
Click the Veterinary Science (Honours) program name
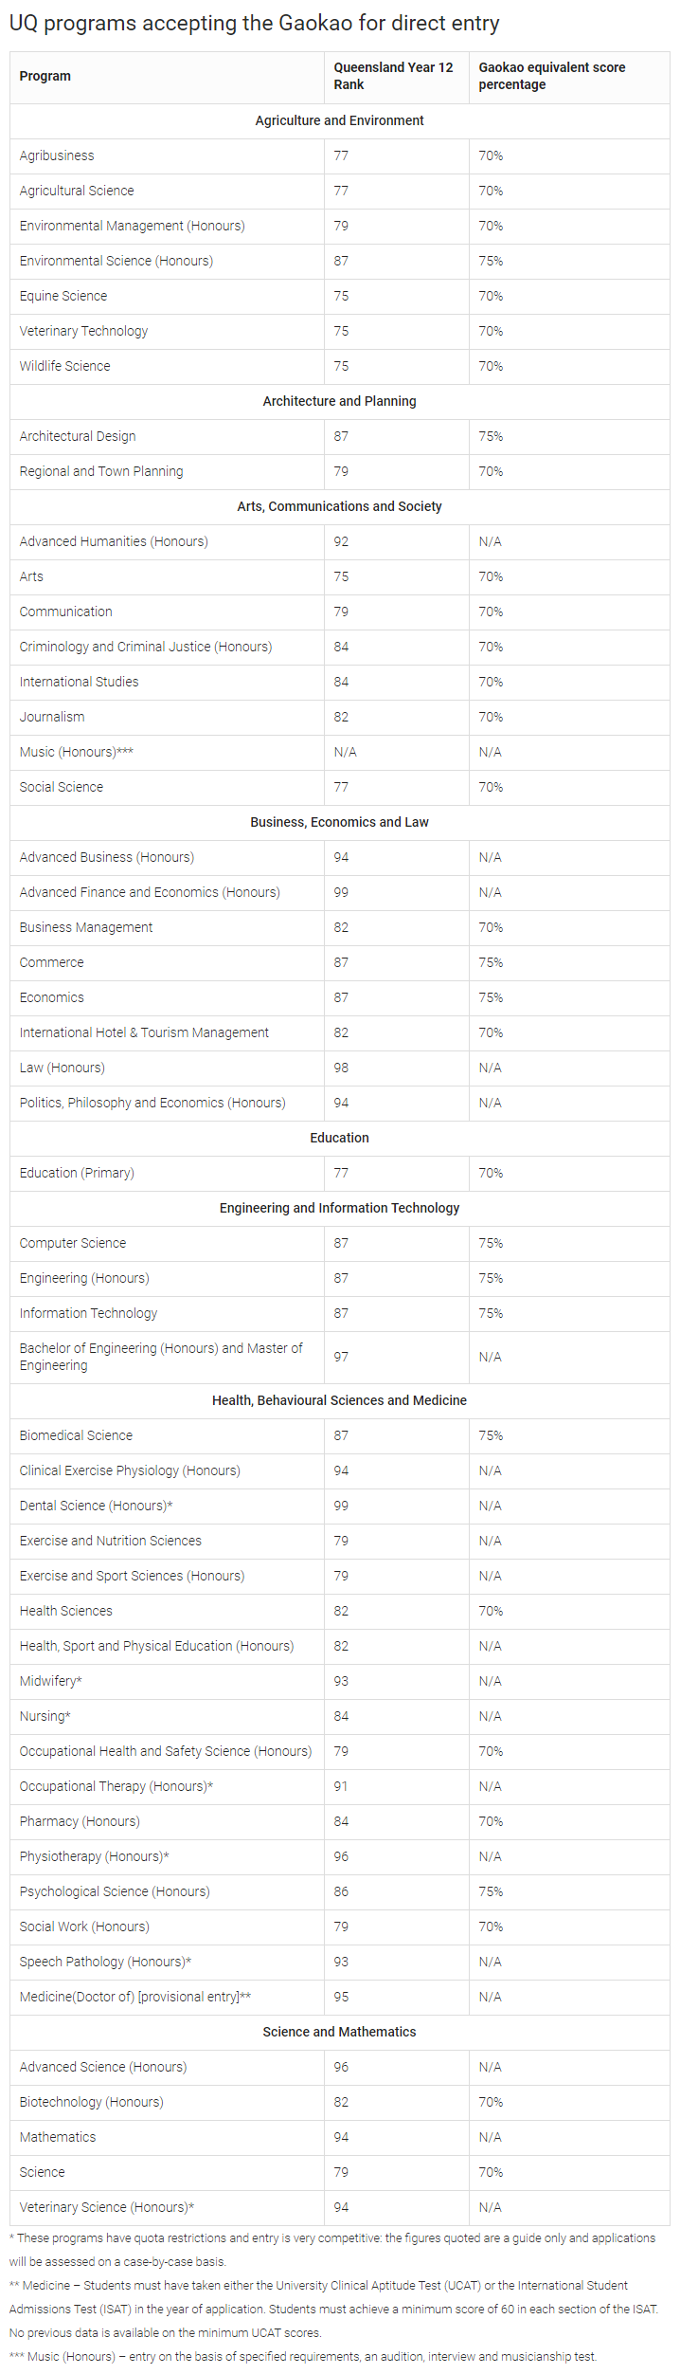click(x=106, y=2207)
